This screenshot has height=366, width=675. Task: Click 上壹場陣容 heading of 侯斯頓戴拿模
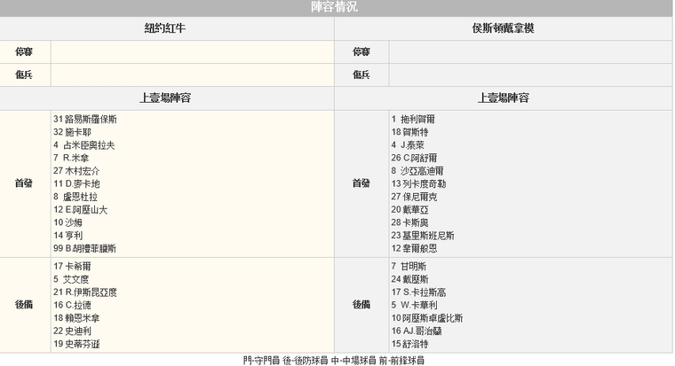[x=503, y=98]
